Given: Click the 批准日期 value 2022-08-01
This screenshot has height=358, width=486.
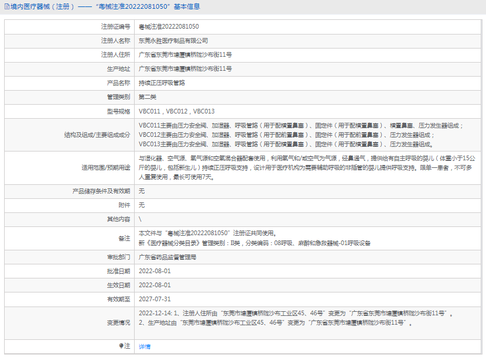Looking at the screenshot, I should pyautogui.click(x=155, y=271).
